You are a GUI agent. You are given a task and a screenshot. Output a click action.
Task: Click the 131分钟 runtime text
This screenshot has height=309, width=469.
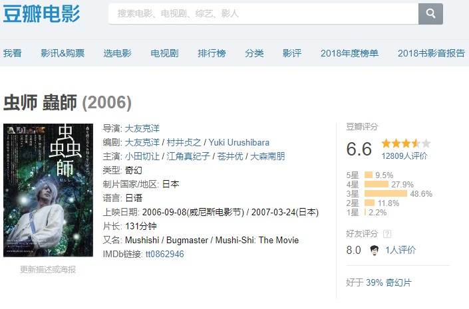click(x=140, y=226)
